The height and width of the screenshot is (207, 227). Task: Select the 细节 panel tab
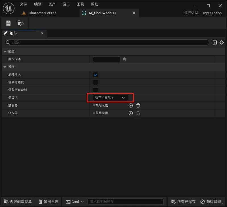coord(25,33)
